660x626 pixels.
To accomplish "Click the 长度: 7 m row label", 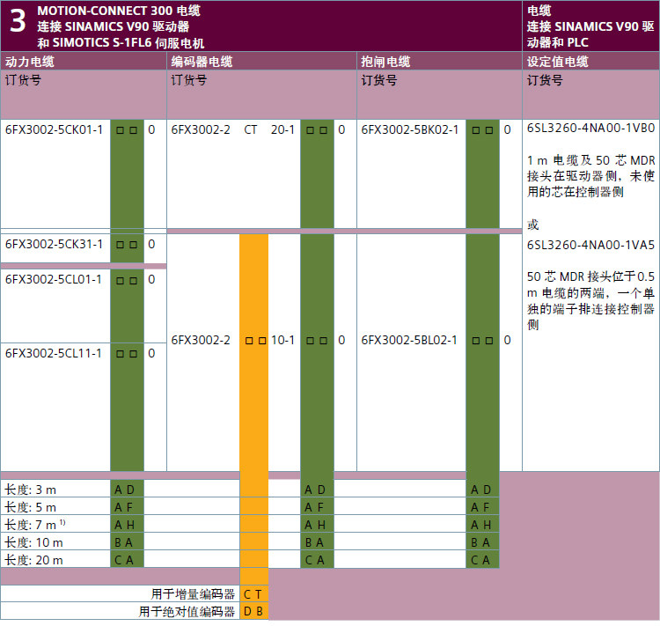I will coord(35,525).
